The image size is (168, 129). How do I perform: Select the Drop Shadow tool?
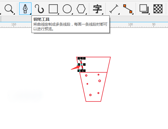point(144,9)
